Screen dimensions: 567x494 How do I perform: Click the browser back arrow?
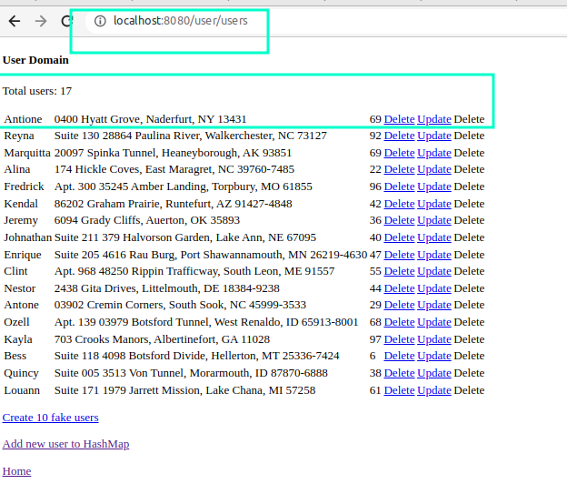point(15,21)
